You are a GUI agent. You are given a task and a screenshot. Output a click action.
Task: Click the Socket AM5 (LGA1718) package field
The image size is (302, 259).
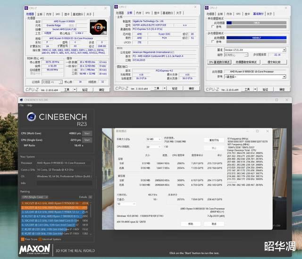64,29
